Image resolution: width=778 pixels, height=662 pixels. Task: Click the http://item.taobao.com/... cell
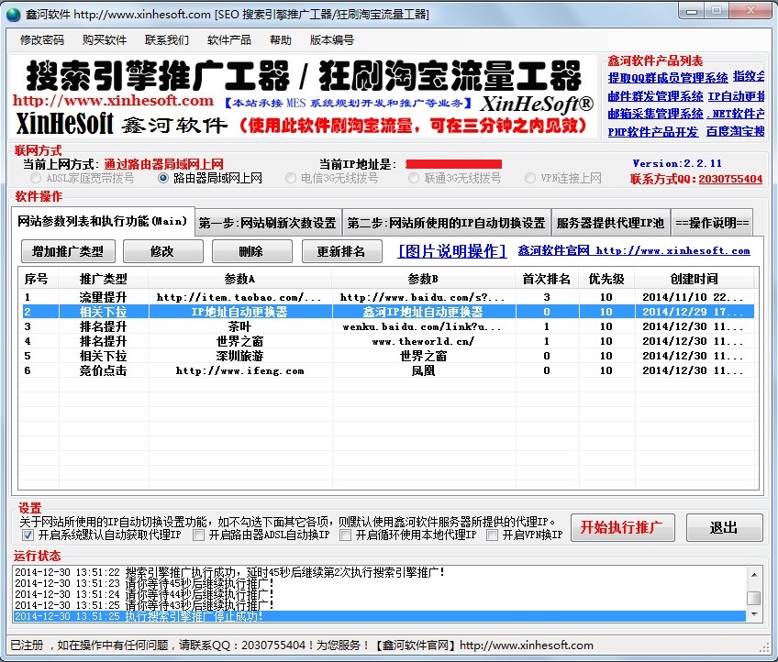point(239,297)
